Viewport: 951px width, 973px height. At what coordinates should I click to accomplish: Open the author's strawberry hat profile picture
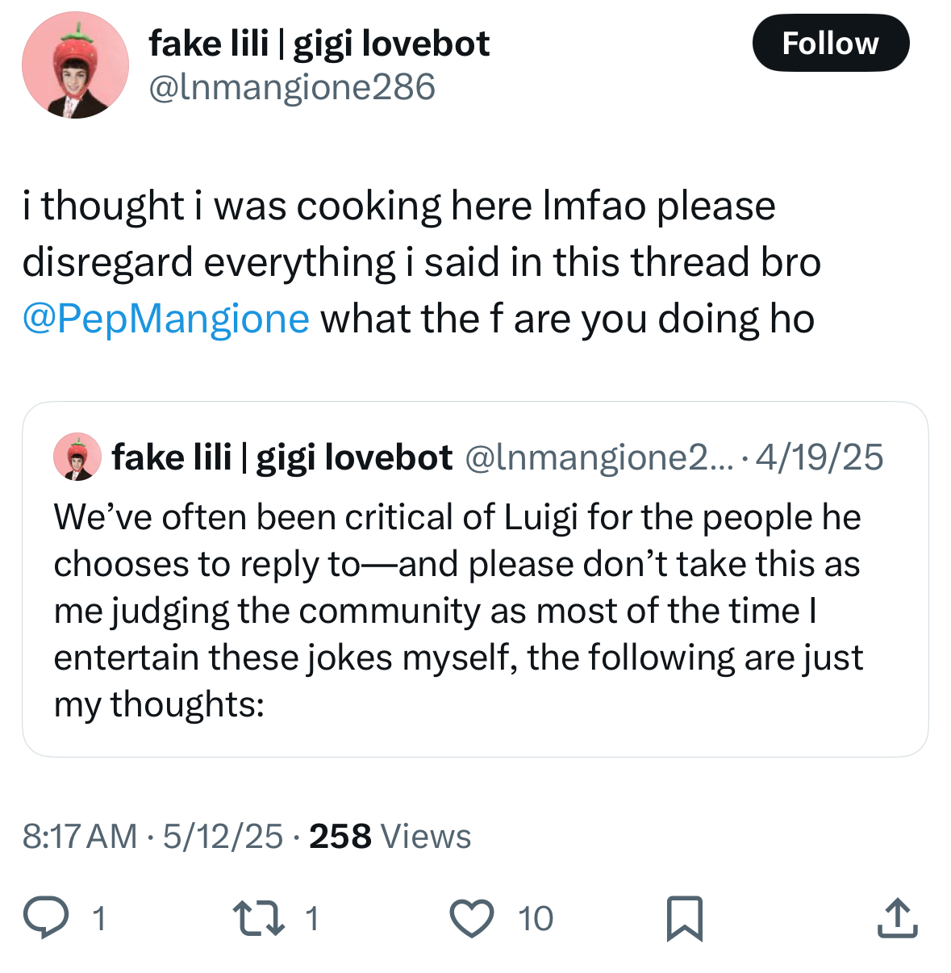75,65
